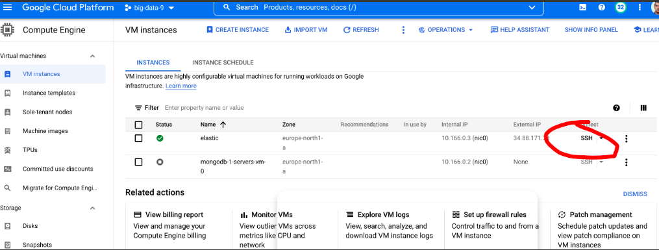Image resolution: width=659 pixels, height=250 pixels.
Task: Click the Compute Engine chip icon
Action: coord(8,30)
